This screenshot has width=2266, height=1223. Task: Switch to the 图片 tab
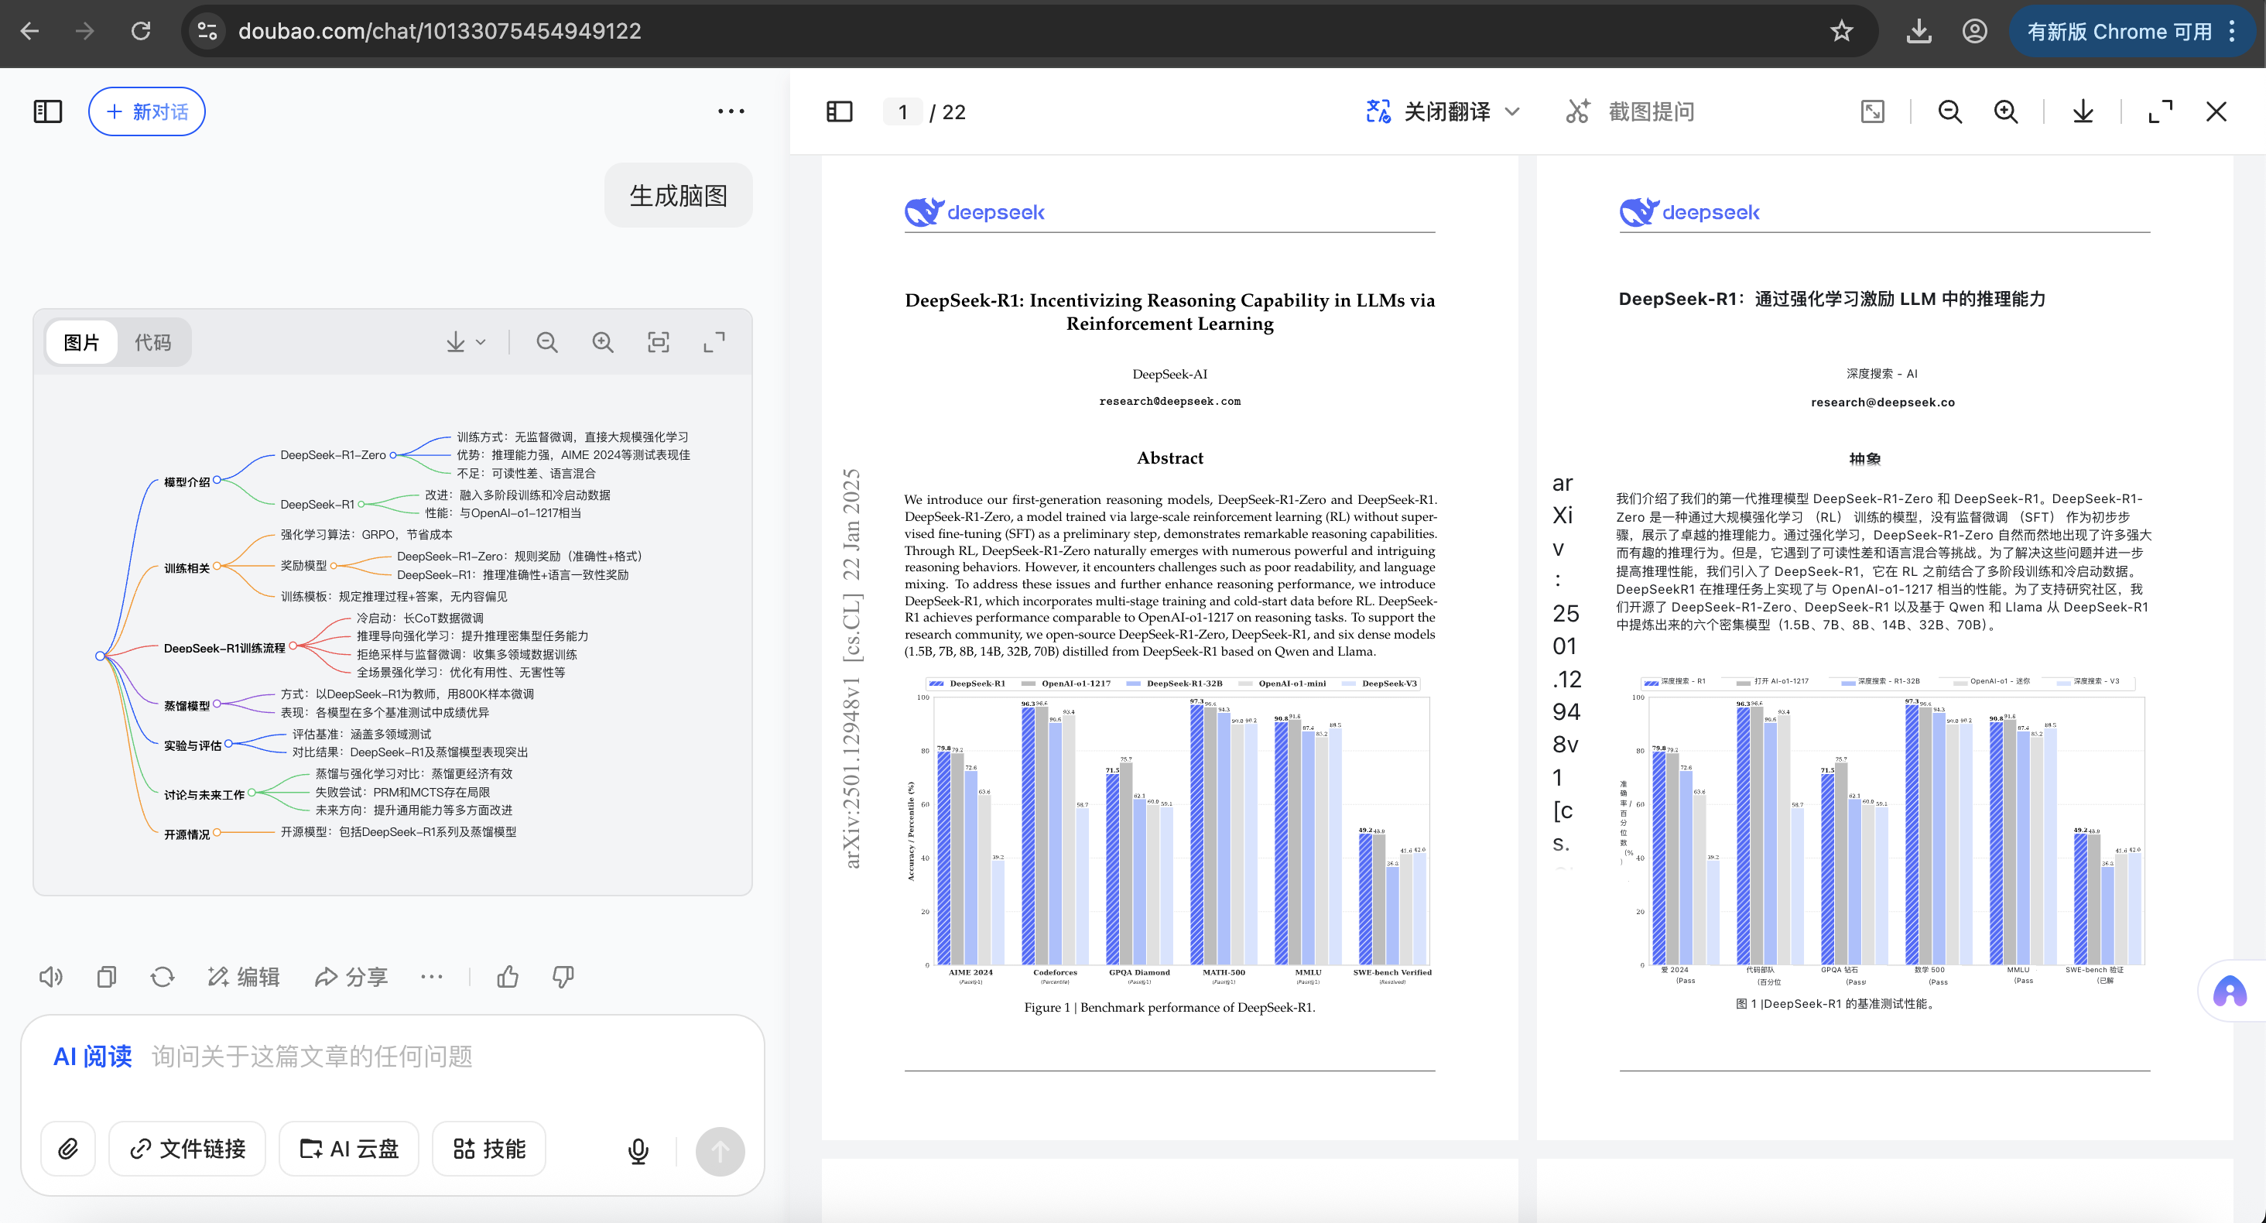pos(82,342)
